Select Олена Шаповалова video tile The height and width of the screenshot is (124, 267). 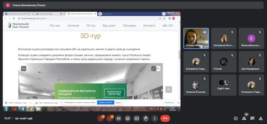coord(196,38)
